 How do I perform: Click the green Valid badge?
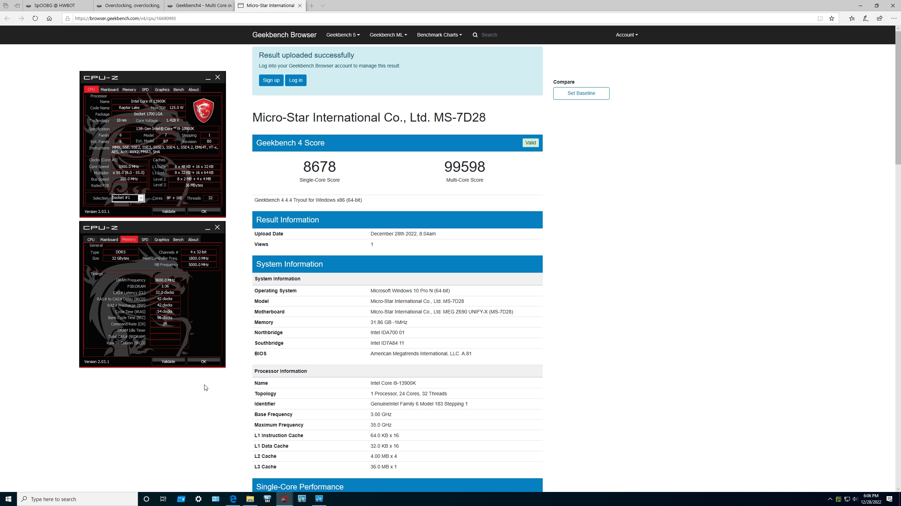[530, 143]
